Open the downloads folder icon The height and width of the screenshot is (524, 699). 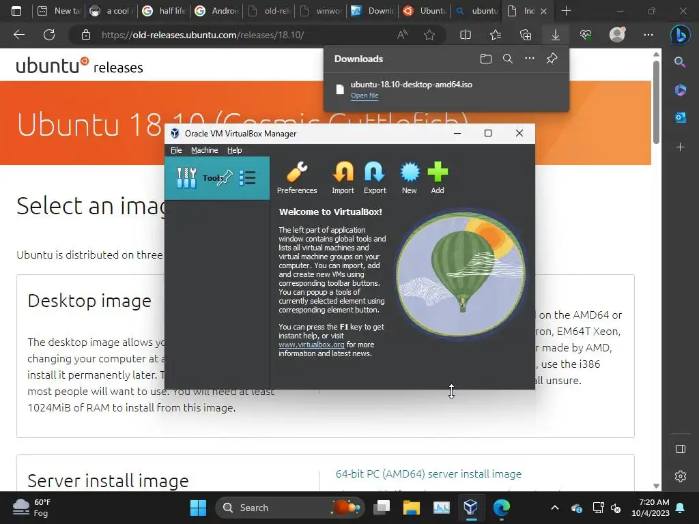click(x=486, y=59)
